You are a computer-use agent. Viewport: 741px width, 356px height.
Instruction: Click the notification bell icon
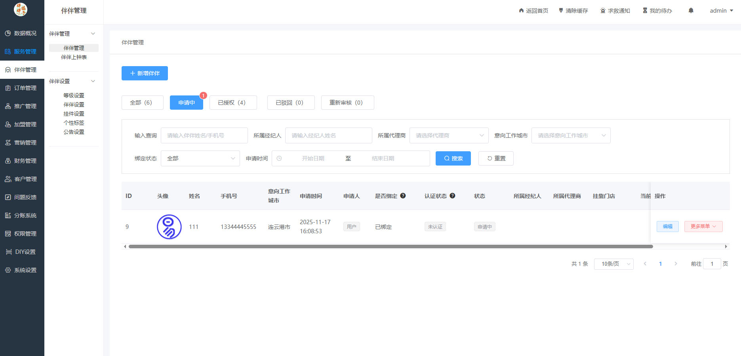(x=691, y=11)
